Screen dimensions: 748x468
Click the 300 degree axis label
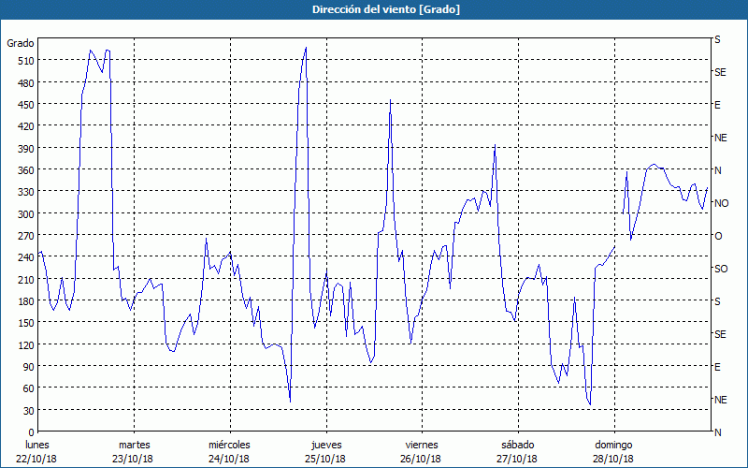point(25,214)
